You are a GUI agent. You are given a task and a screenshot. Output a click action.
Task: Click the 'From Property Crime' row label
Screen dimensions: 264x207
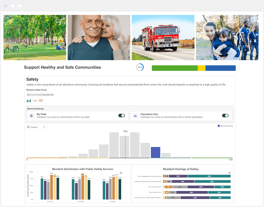[154, 187]
